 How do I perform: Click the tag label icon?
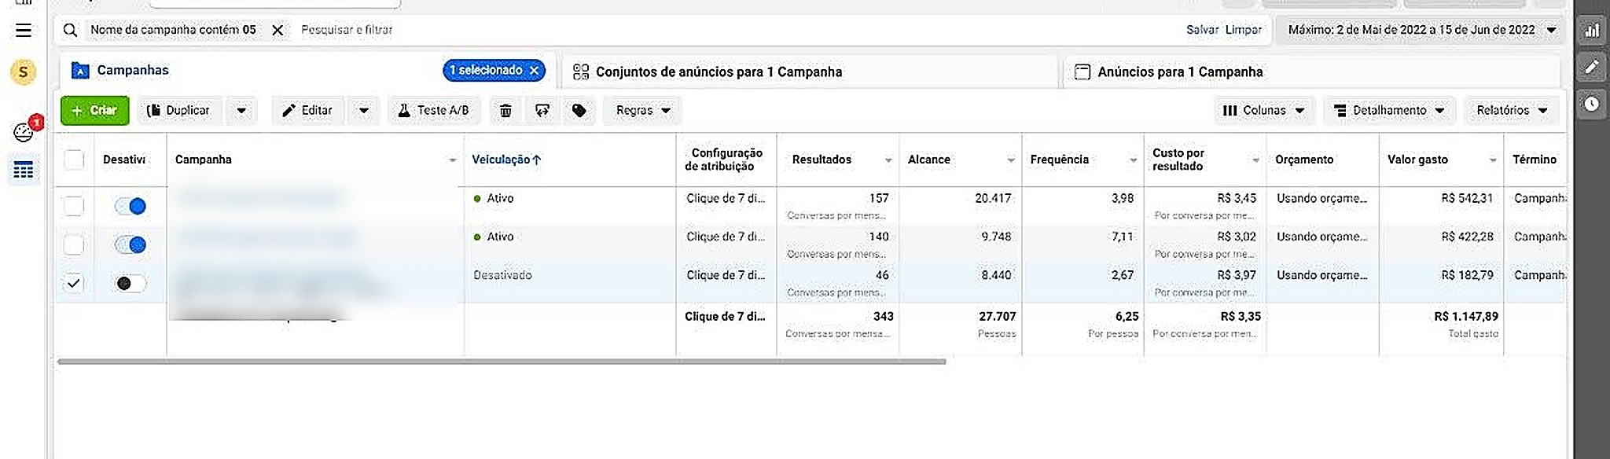coord(579,111)
